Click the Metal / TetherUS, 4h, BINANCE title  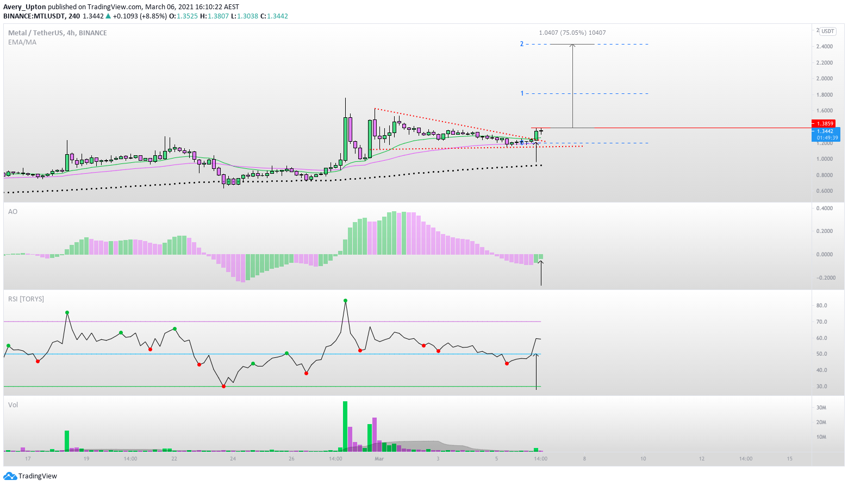pos(58,33)
